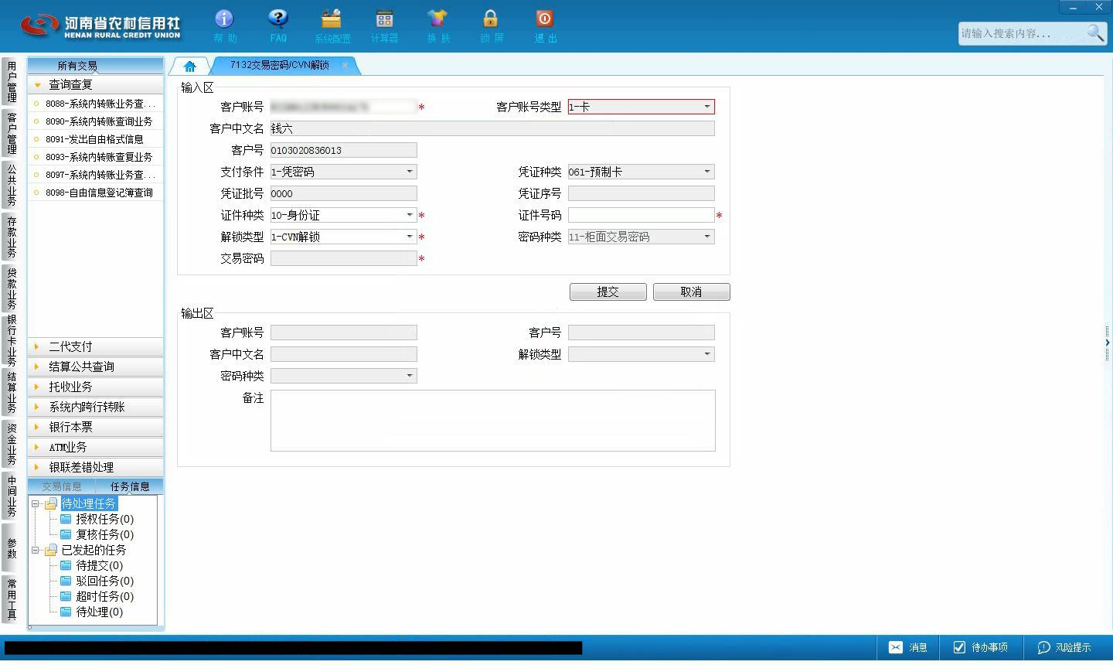
Task: Select the 复核任务(0) folder
Action: tap(97, 534)
